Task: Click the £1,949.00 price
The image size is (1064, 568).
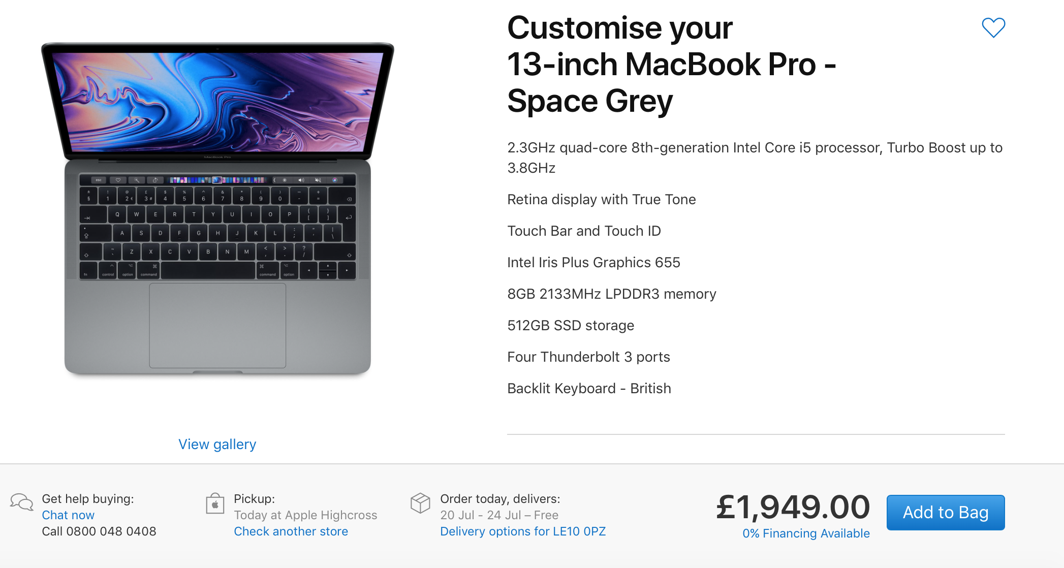Action: [793, 507]
